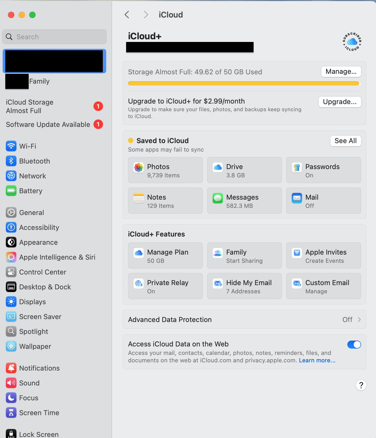Click the 'Upgrade to iCloud+ for $2.99/month' text

186,101
